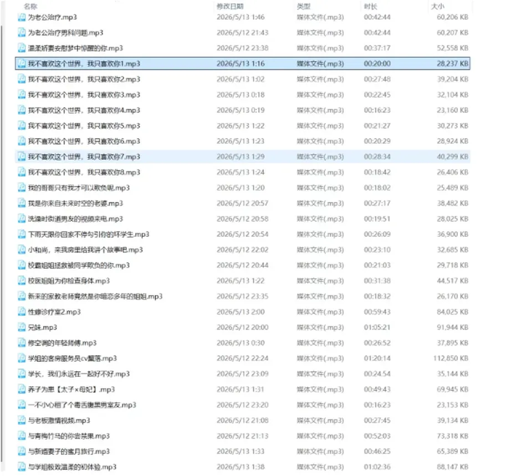Select the date 2026/5/12 20:00

coord(243,327)
